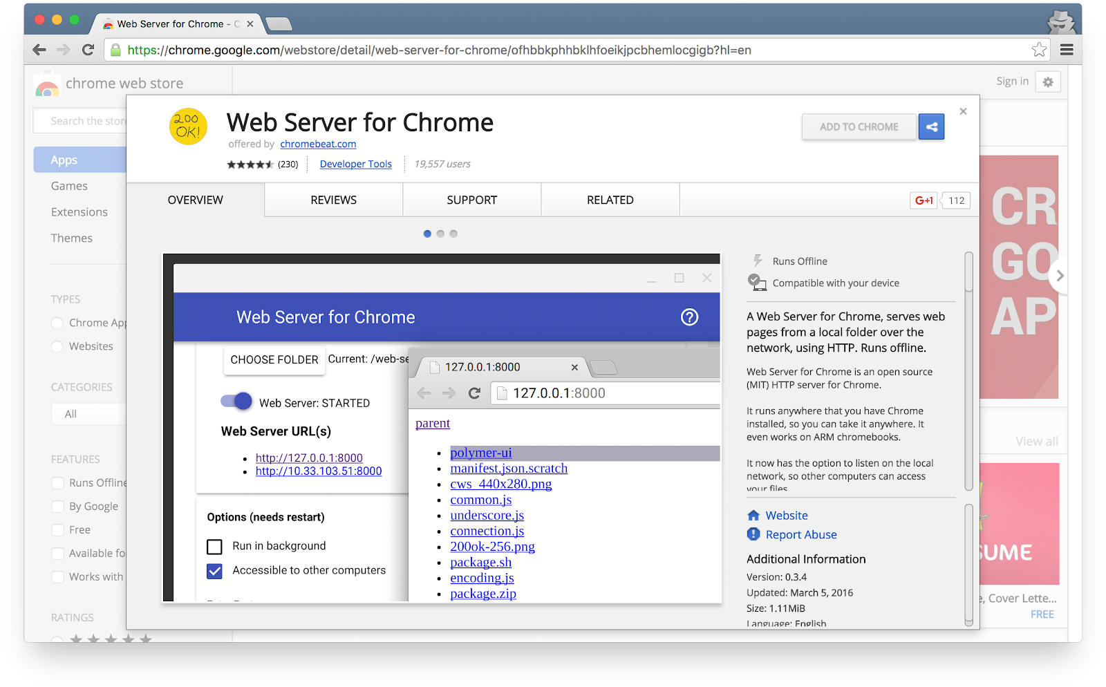Open the Chrome hamburger menu
Screen dimensions: 1106x687
pyautogui.click(x=1066, y=50)
